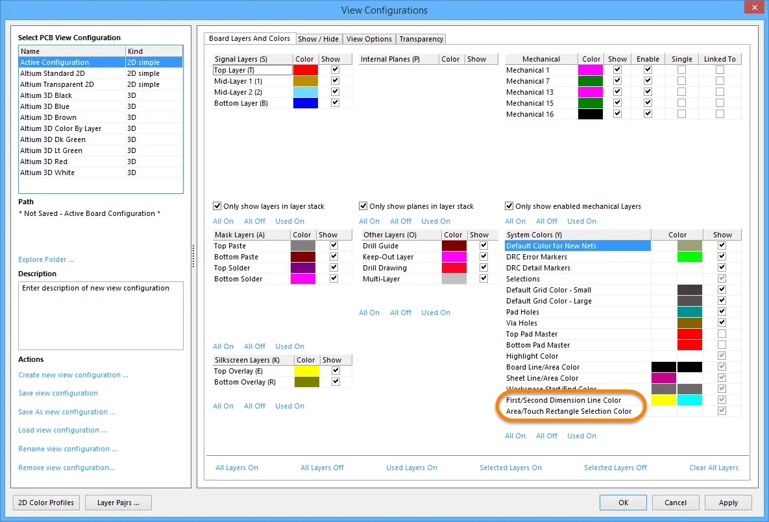The width and height of the screenshot is (769, 522).
Task: Click the Description text box
Action: pyautogui.click(x=101, y=316)
